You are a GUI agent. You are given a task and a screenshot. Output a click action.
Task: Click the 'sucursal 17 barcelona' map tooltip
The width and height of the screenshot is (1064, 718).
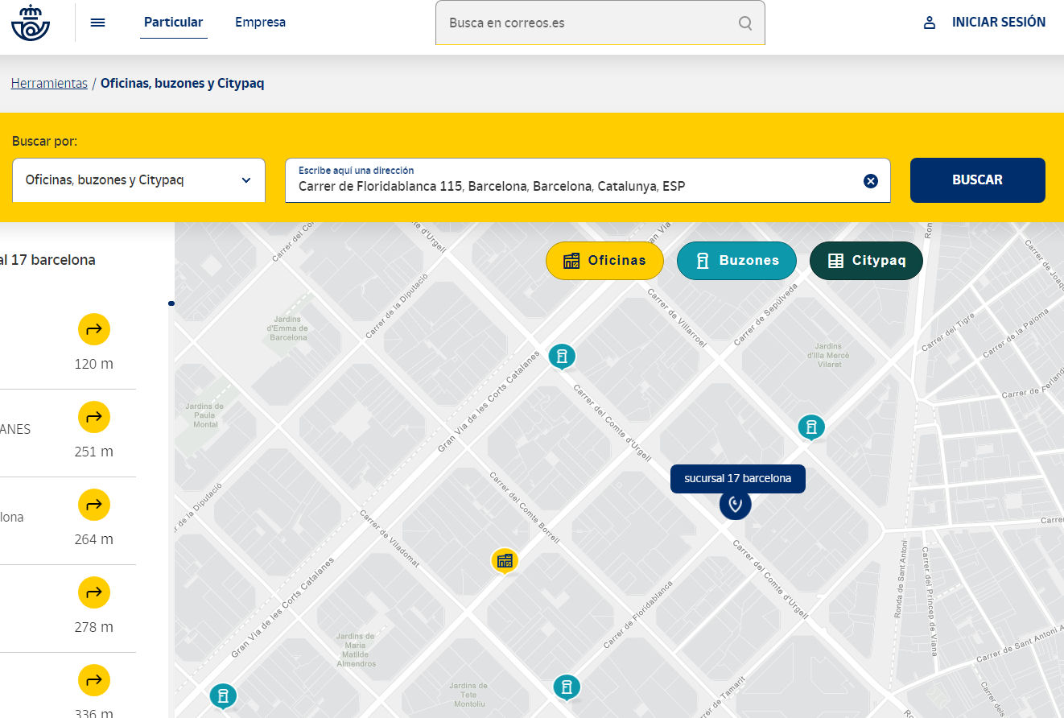click(x=738, y=478)
